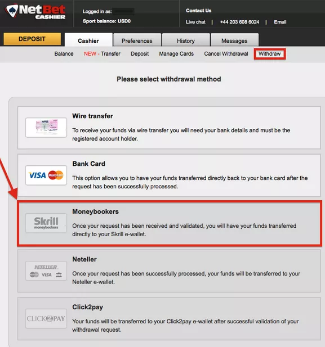Click the Sport balance: USD0 text

pos(106,21)
